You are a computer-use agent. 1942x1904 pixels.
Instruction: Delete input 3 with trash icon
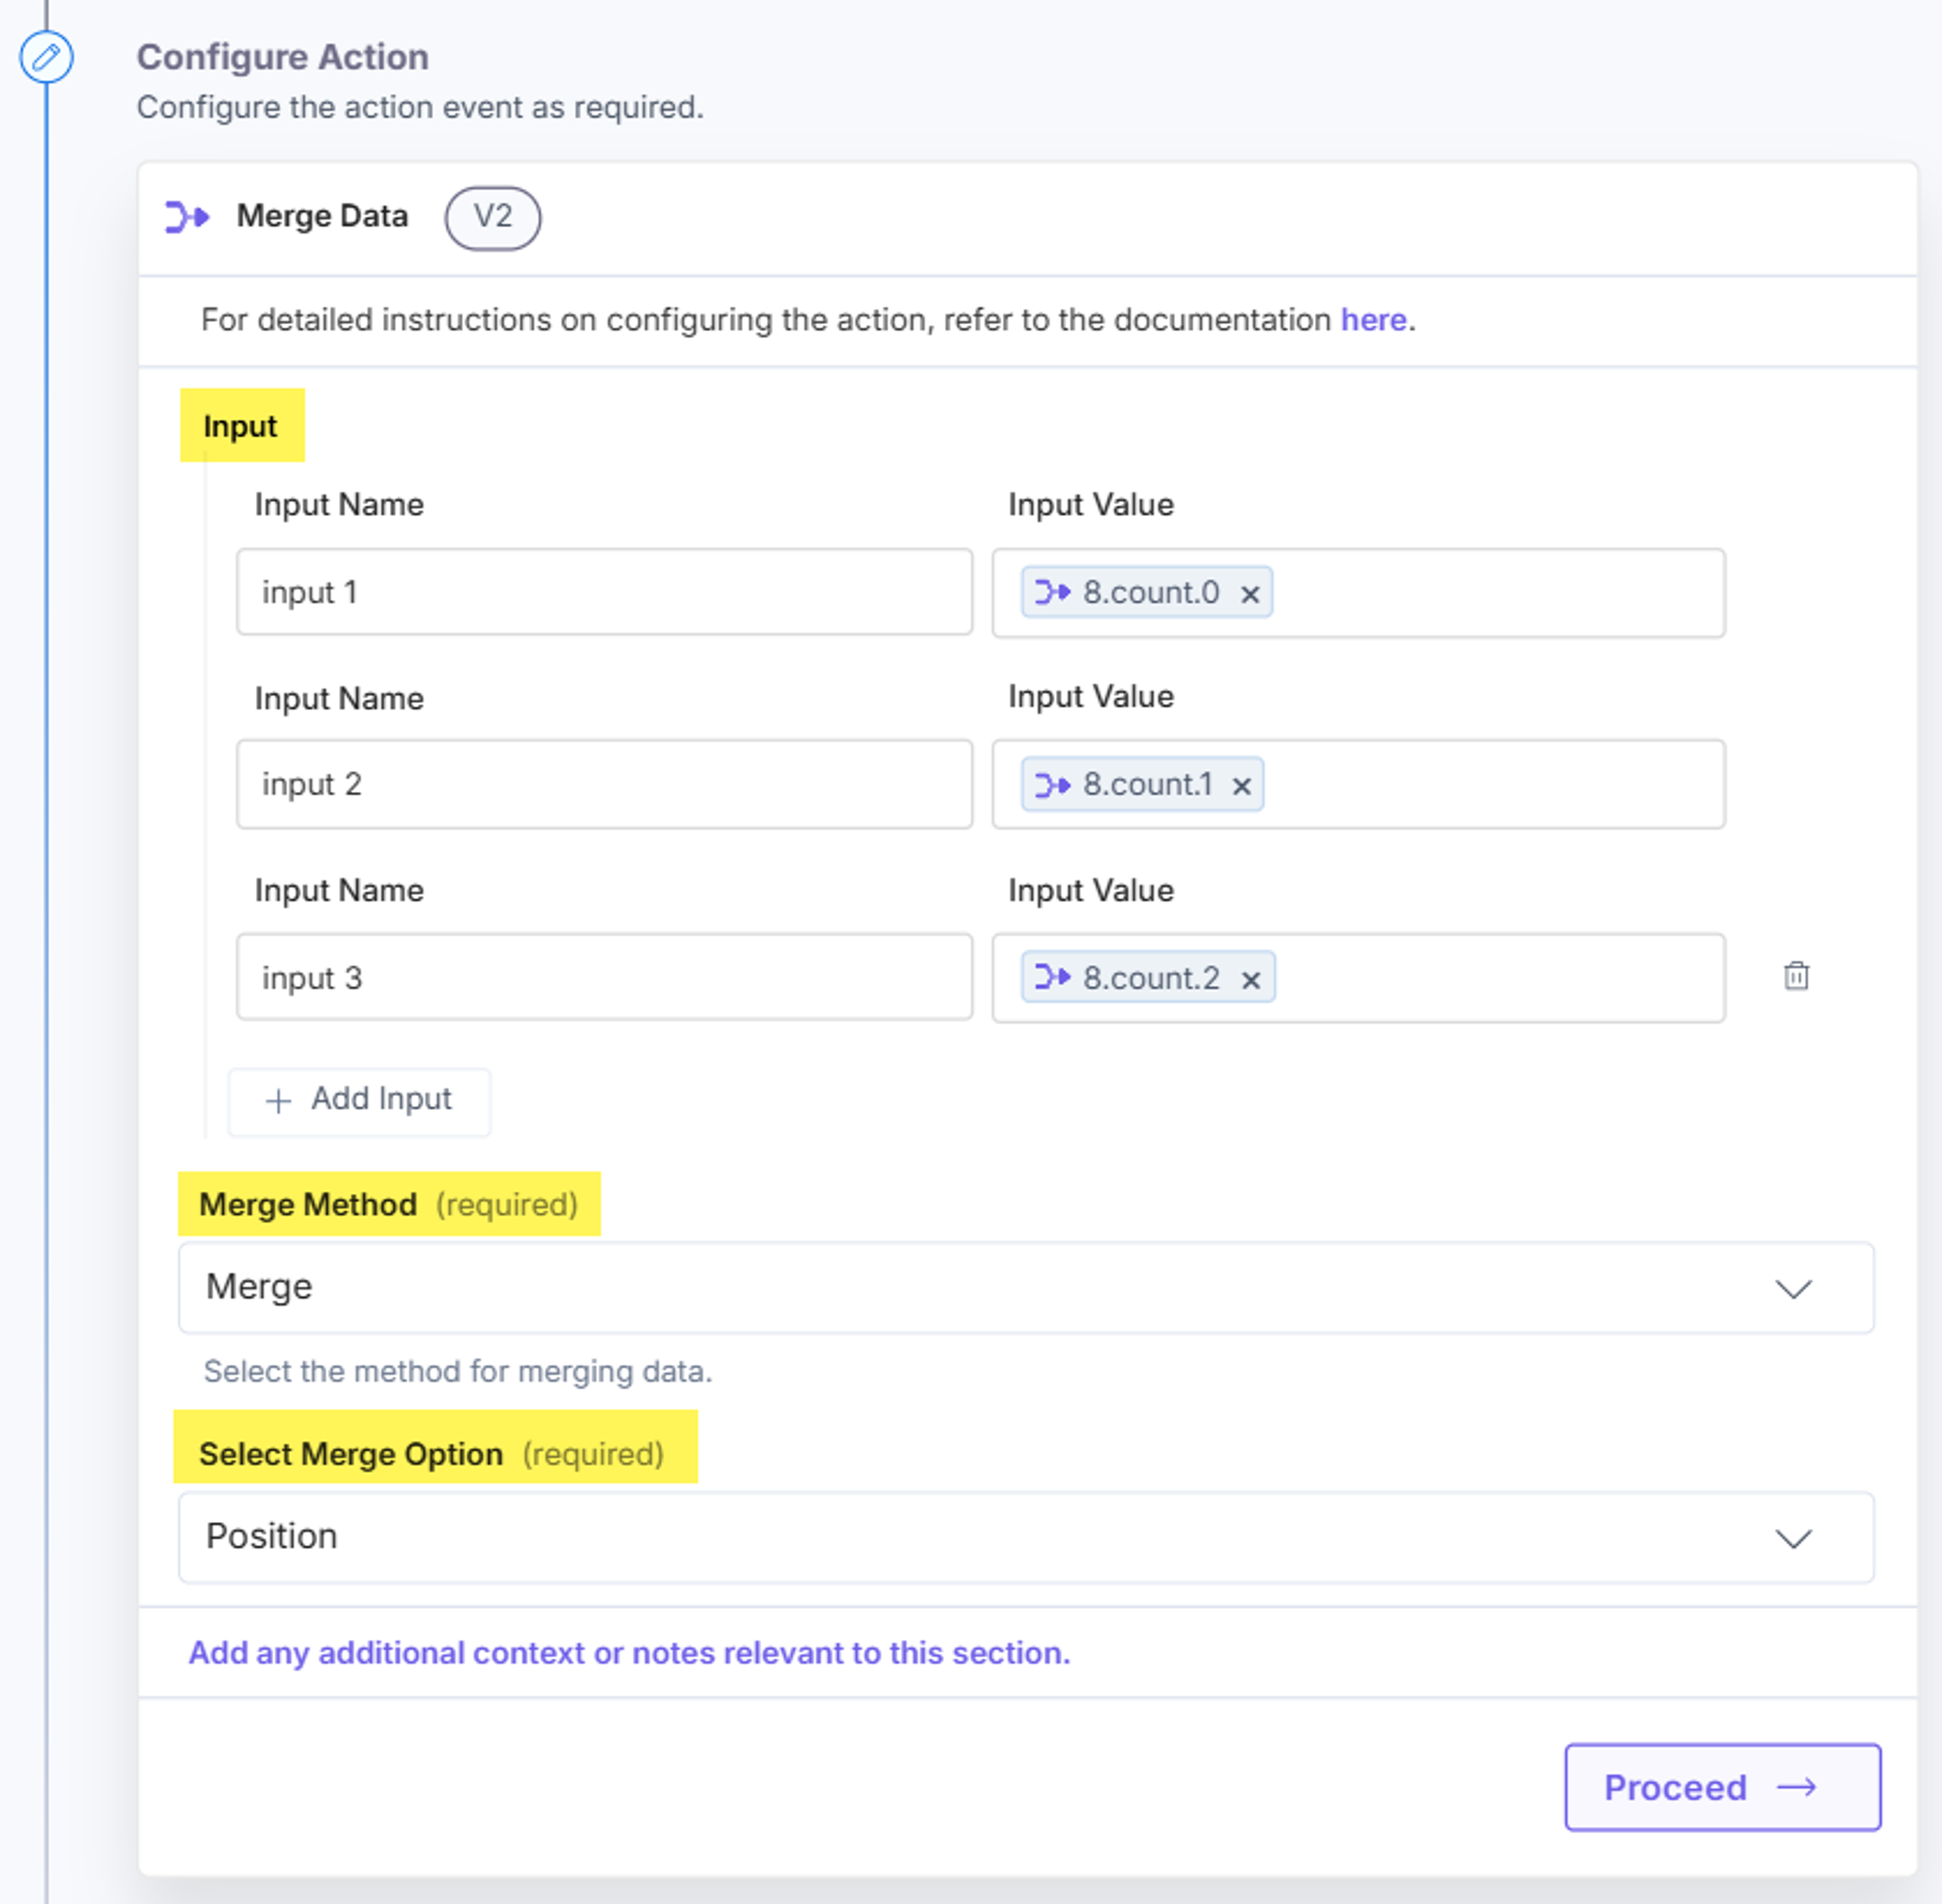(x=1796, y=976)
